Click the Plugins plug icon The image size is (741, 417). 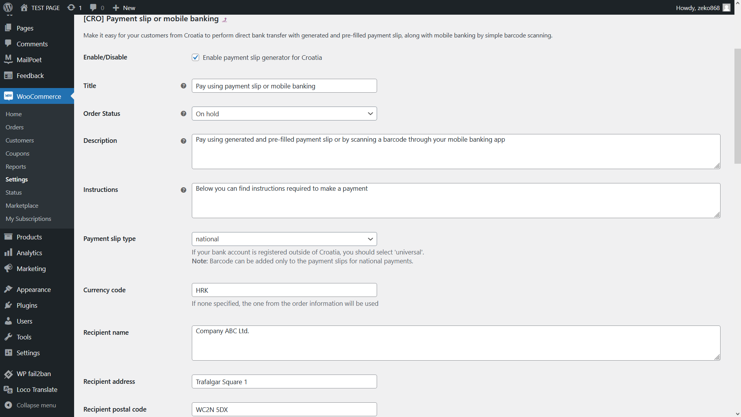pyautogui.click(x=8, y=305)
